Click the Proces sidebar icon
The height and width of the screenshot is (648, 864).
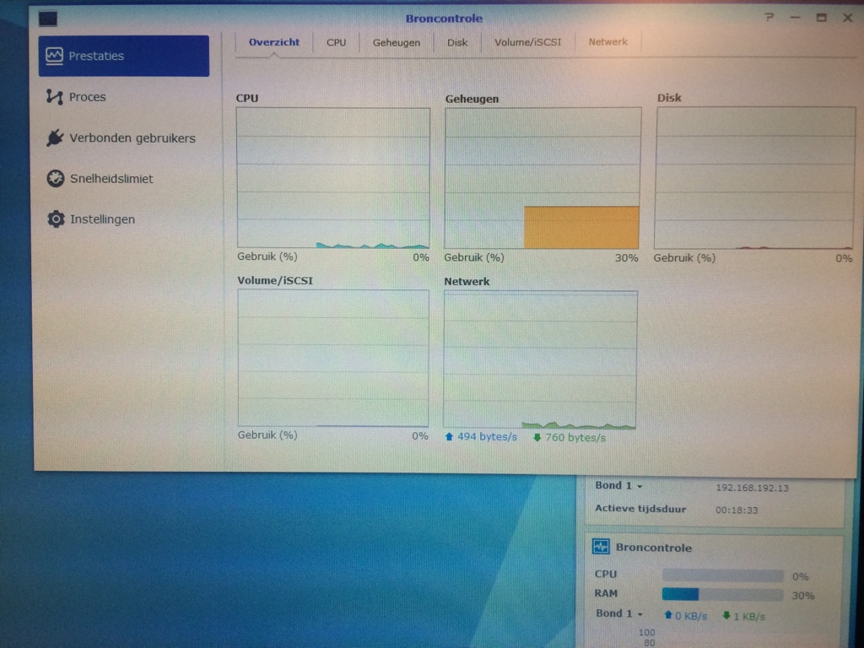(55, 97)
